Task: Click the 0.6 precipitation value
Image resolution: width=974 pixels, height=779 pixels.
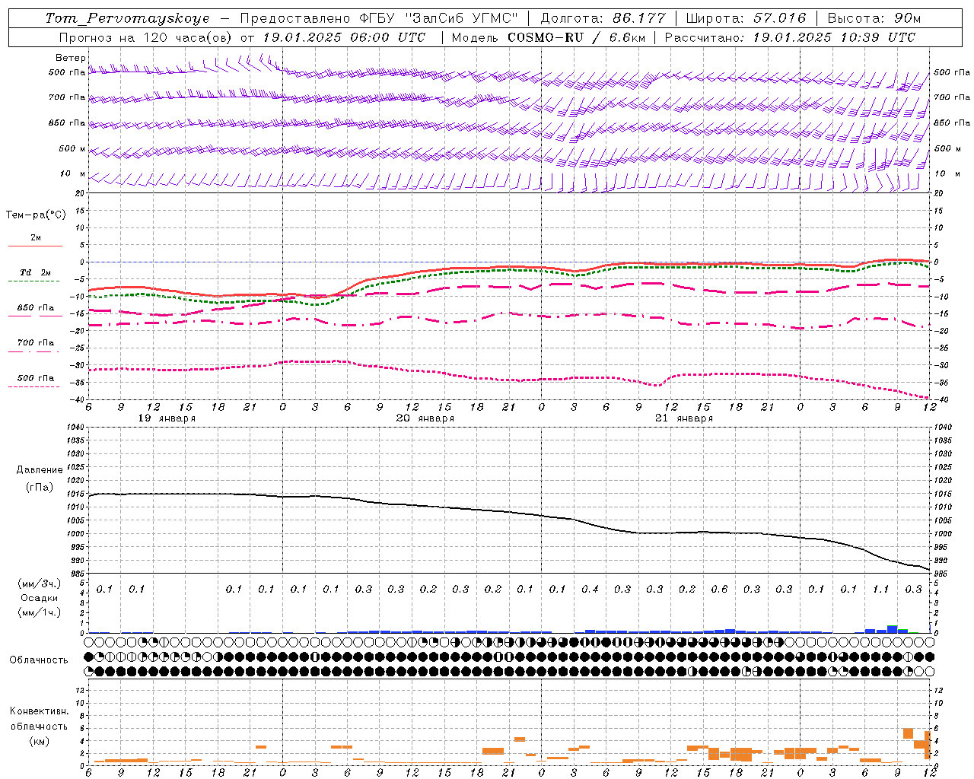Action: pyautogui.click(x=719, y=589)
